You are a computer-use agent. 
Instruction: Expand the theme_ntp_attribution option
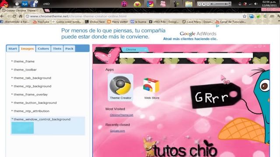pos(31,111)
